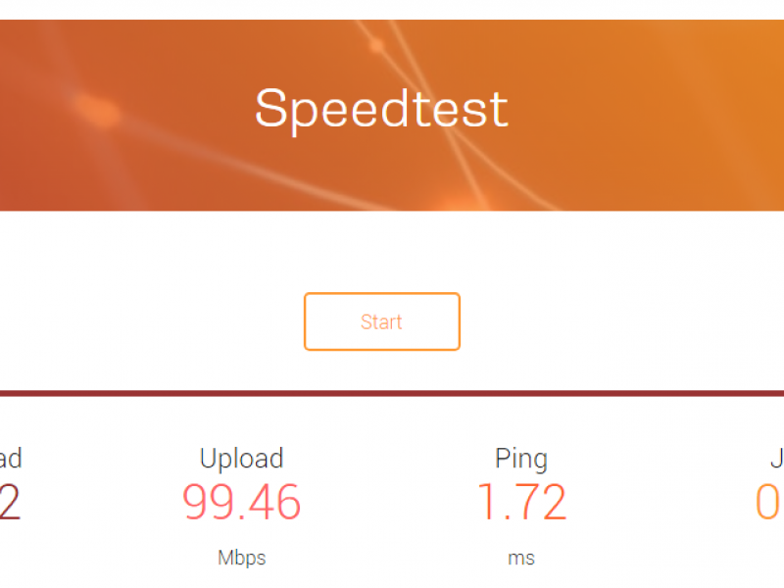The width and height of the screenshot is (784, 588).
Task: Click the Upload label
Action: coord(241,458)
